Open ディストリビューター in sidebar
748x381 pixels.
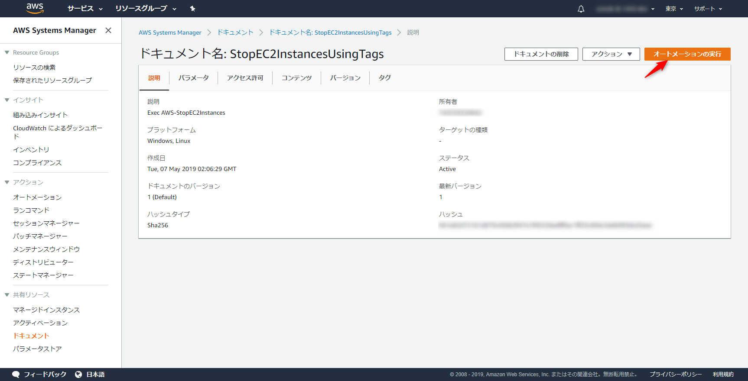tap(43, 262)
